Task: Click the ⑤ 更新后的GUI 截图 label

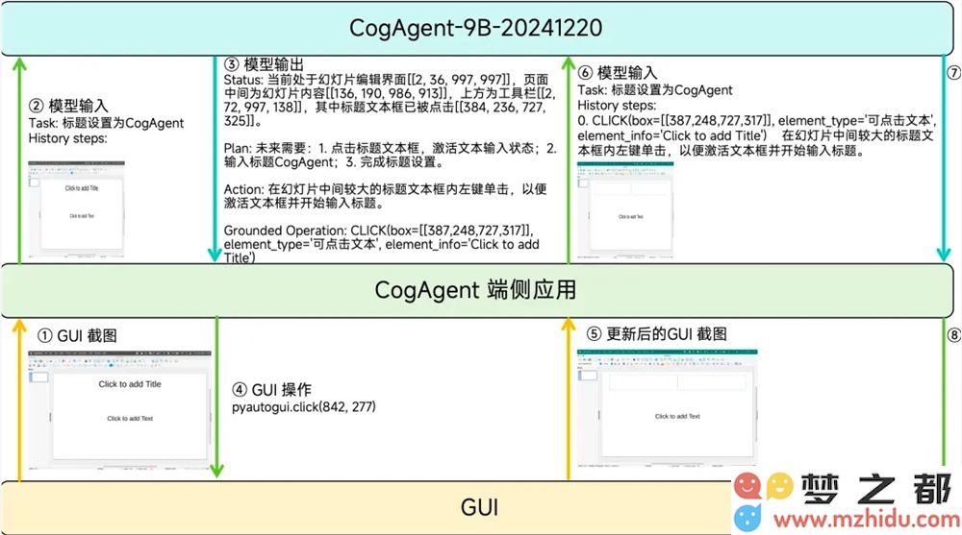Action: (656, 334)
